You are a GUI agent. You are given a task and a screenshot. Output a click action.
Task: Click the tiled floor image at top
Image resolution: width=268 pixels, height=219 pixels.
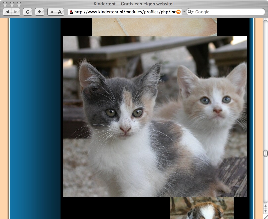(x=154, y=27)
